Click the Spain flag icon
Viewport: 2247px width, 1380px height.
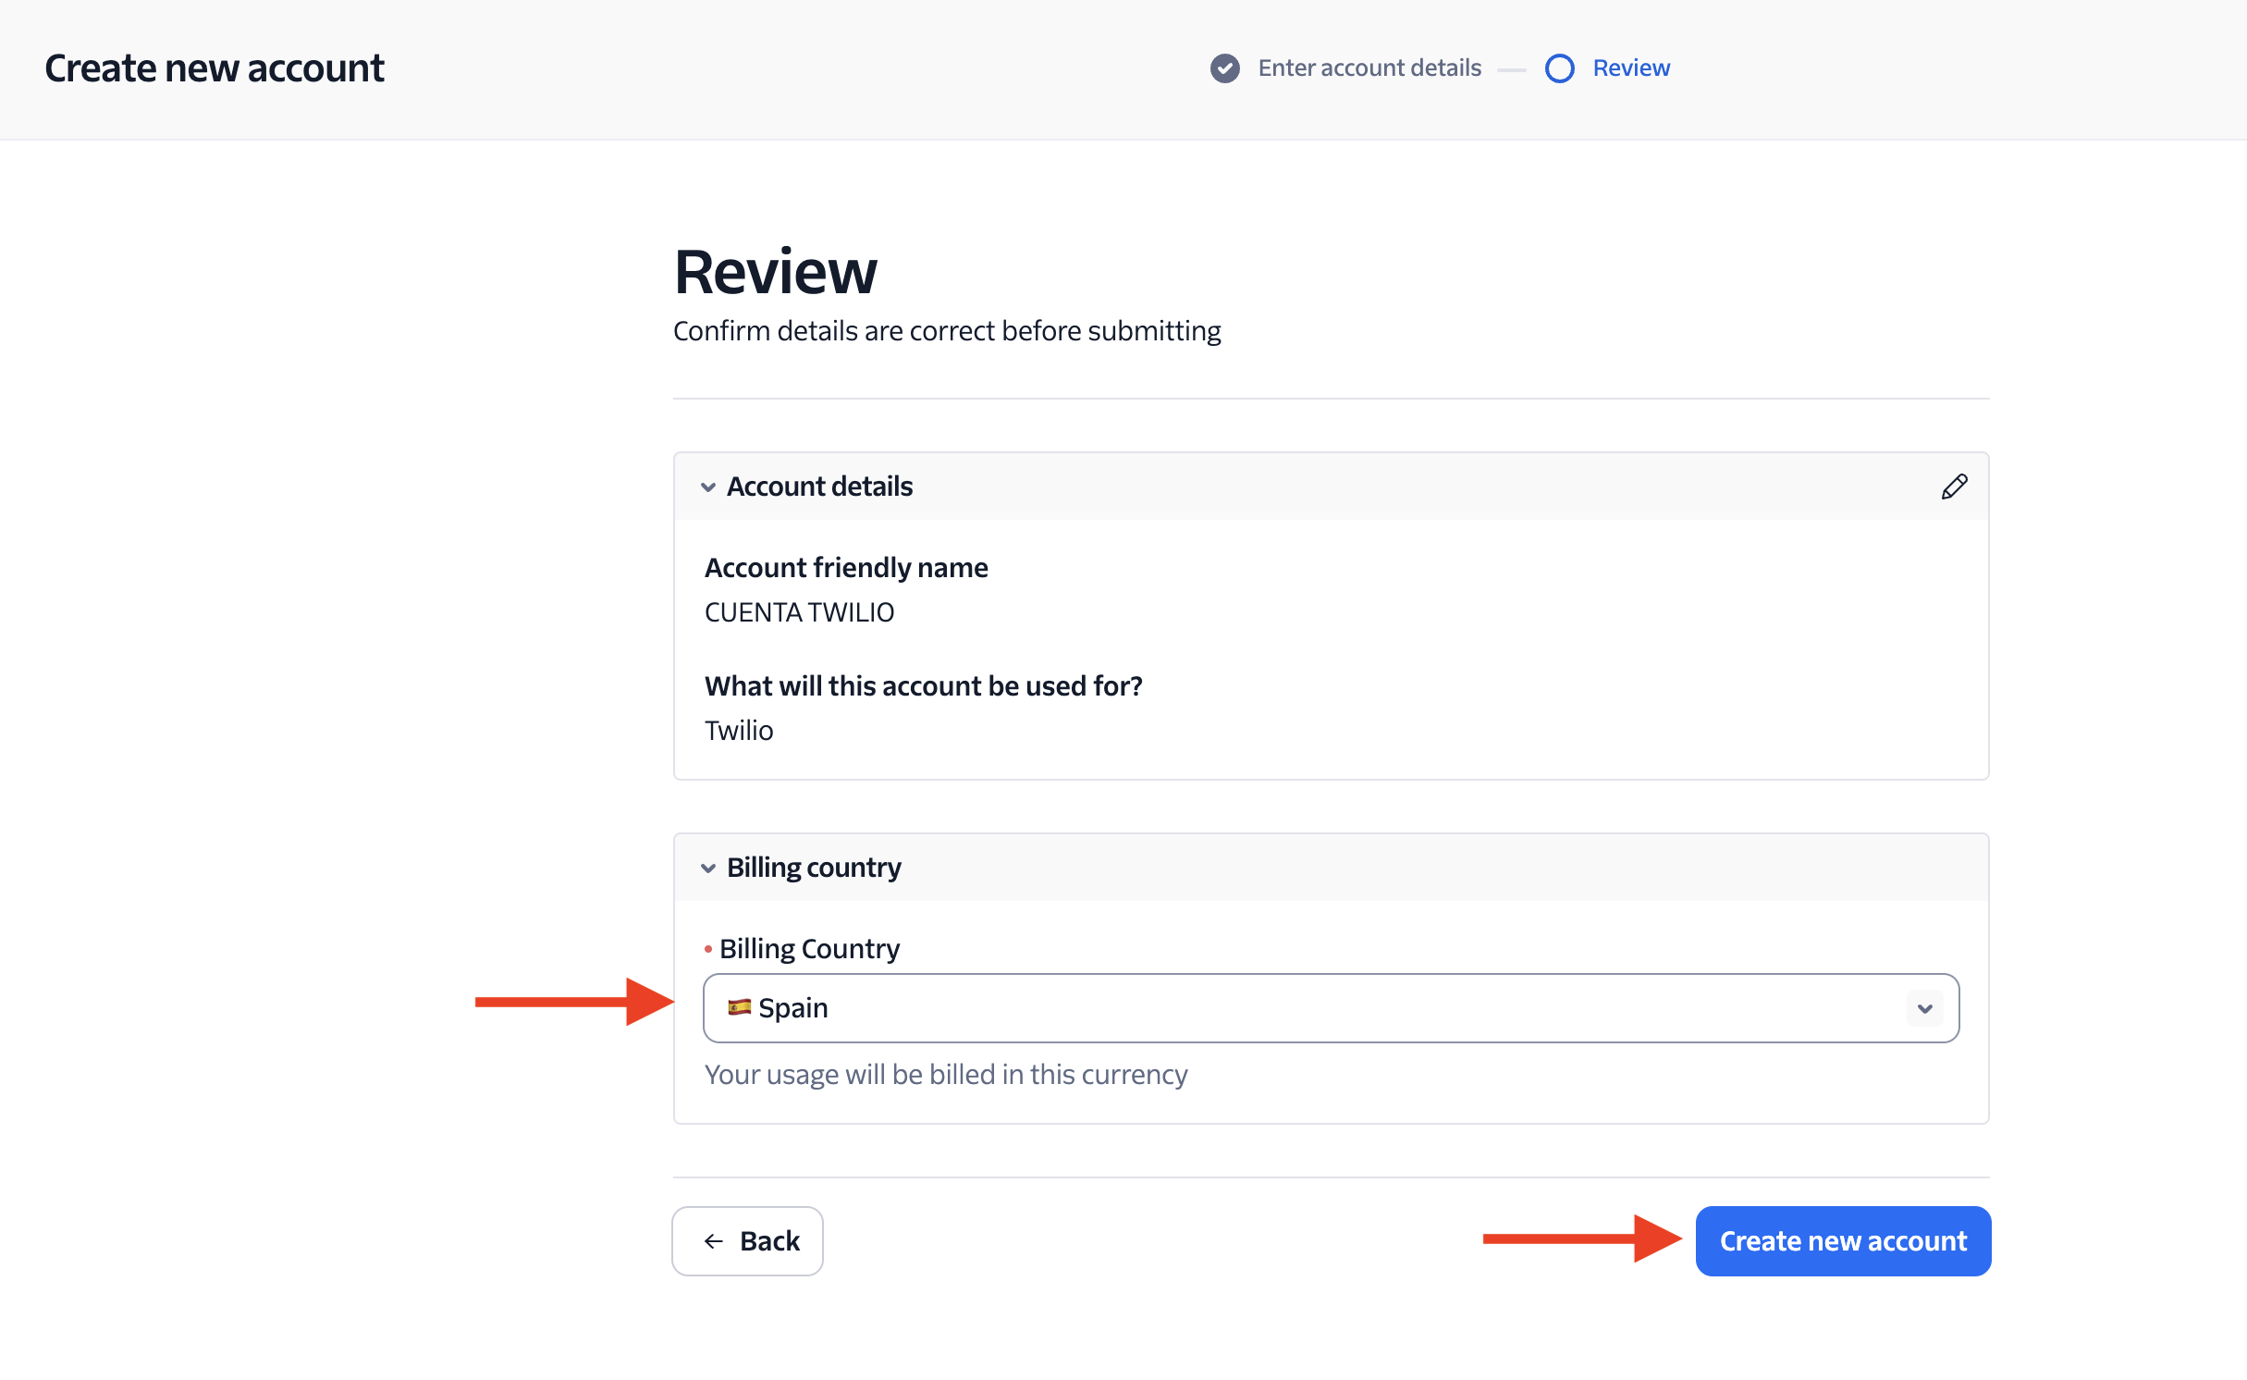coord(738,1007)
